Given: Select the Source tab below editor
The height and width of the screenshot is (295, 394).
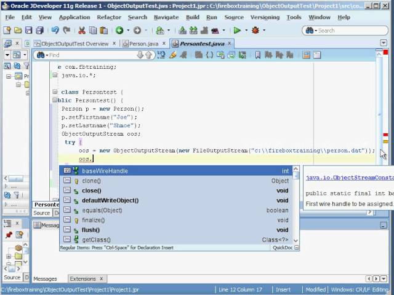Looking at the screenshot, I should (42, 213).
